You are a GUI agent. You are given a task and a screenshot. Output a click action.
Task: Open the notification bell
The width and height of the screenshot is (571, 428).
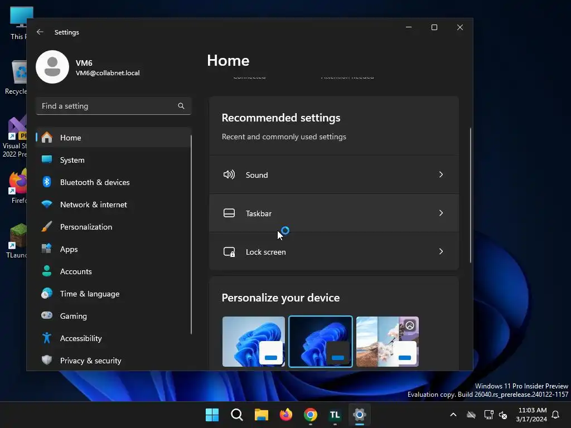point(555,415)
